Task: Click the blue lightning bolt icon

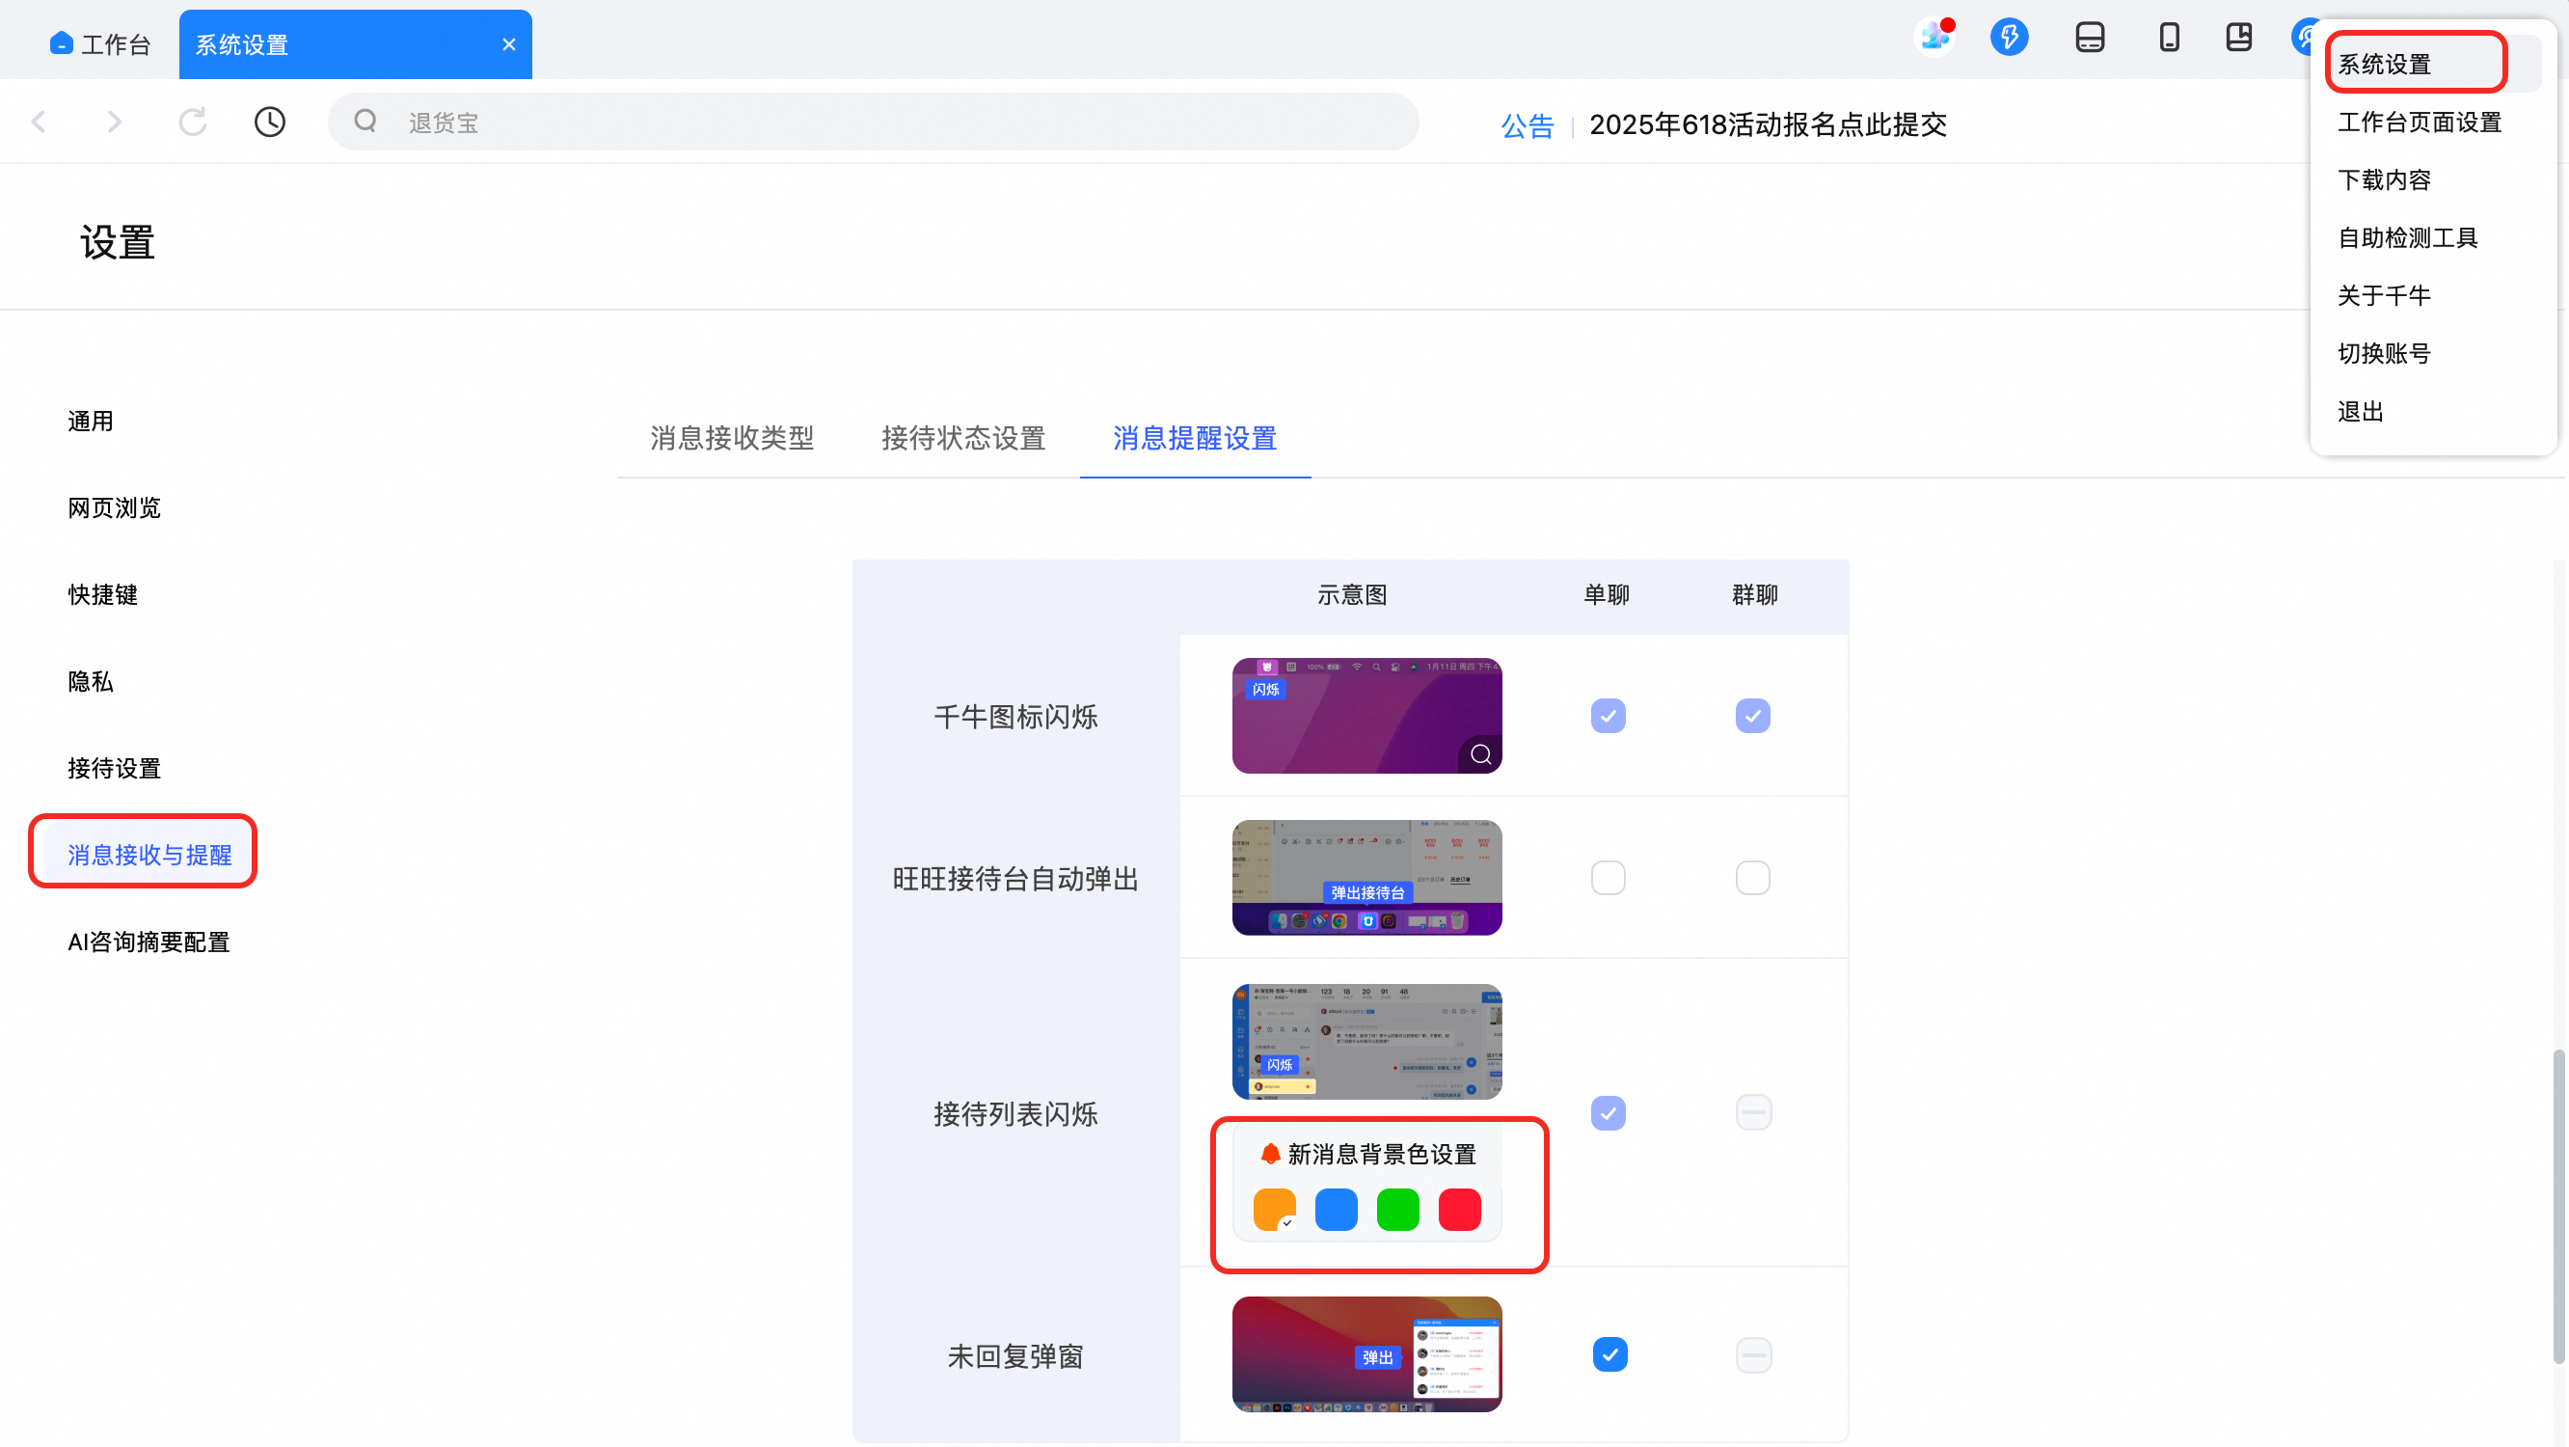Action: point(2009,38)
